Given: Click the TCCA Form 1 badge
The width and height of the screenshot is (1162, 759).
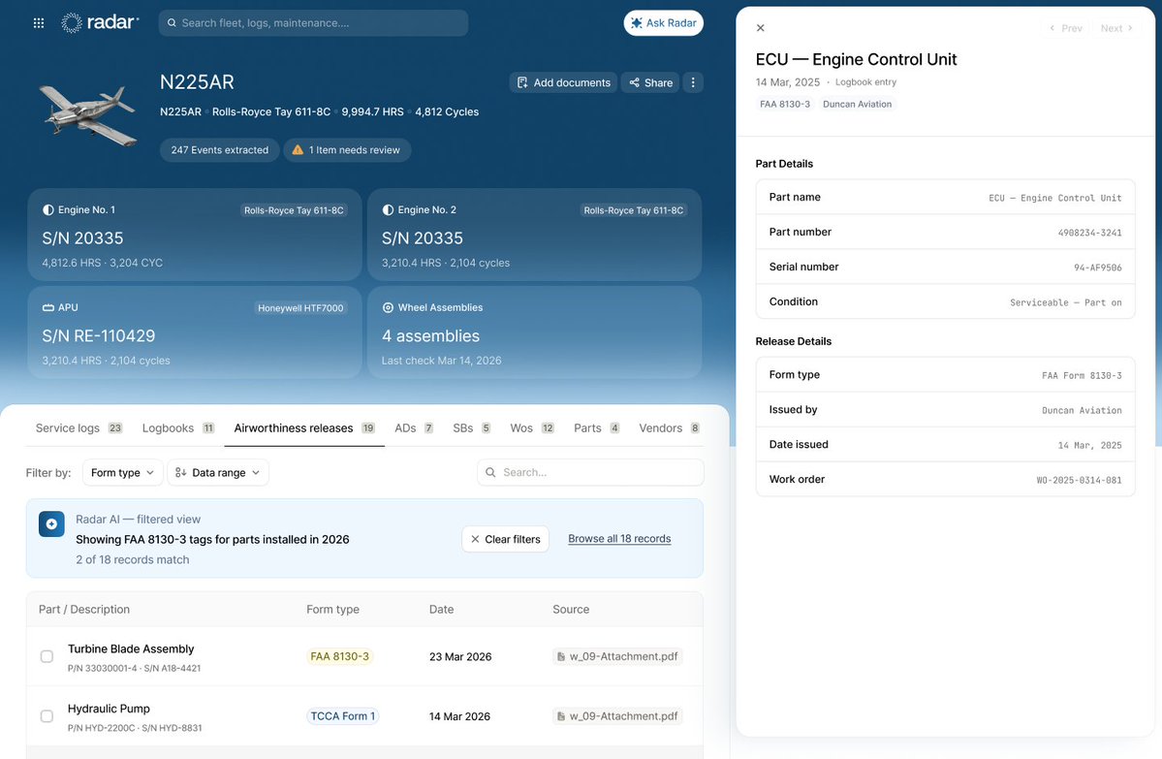Looking at the screenshot, I should (x=342, y=716).
